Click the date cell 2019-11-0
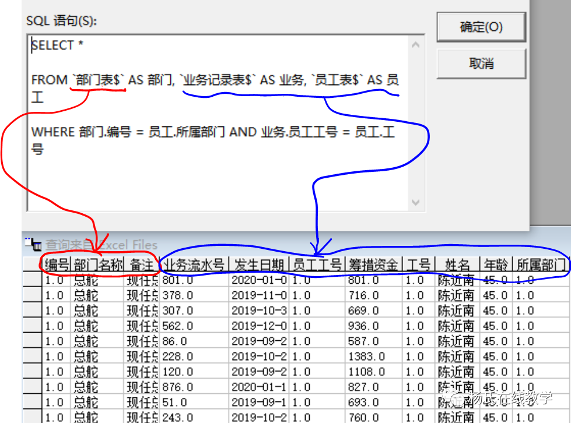Viewport: 571px width, 423px height. (x=258, y=295)
